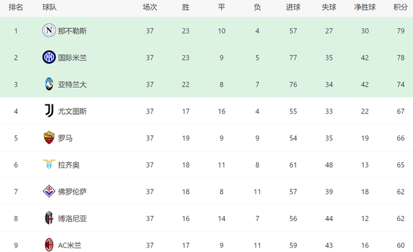The image size is (413, 252).
Task: Sort by the 净胜球 column header
Action: coord(365,7)
